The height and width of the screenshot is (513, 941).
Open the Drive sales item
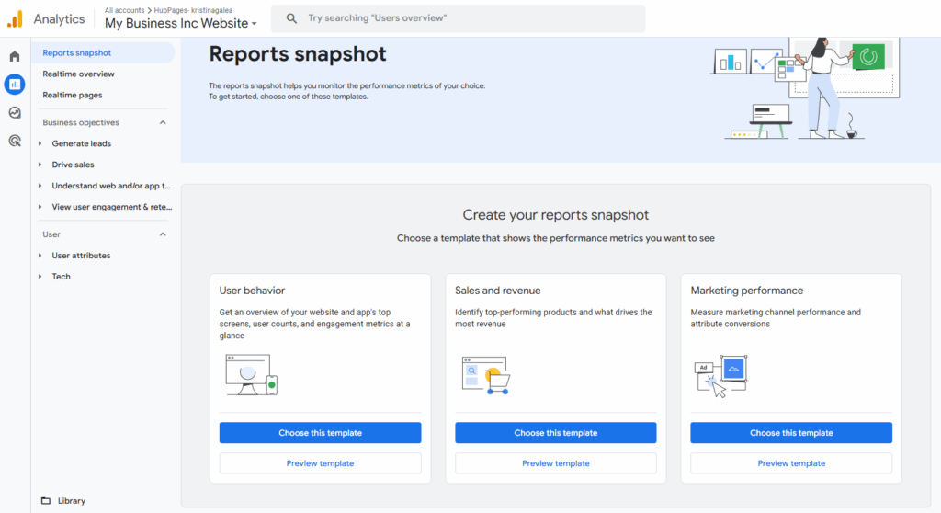click(73, 165)
